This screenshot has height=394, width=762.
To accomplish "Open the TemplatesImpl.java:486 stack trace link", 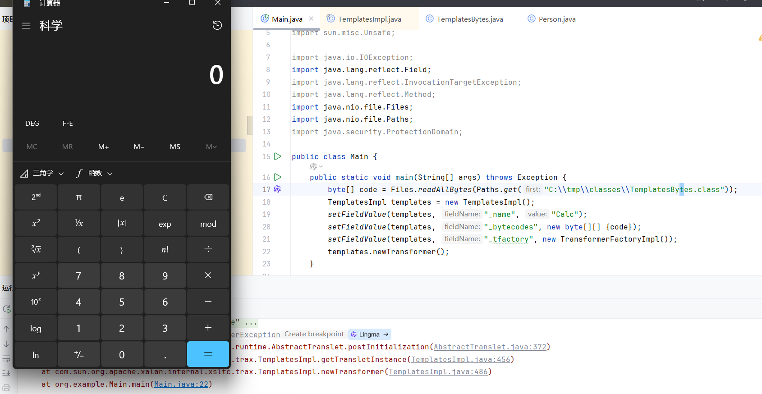I will click(438, 371).
